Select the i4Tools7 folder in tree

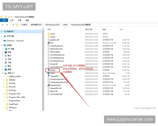pos(12,87)
